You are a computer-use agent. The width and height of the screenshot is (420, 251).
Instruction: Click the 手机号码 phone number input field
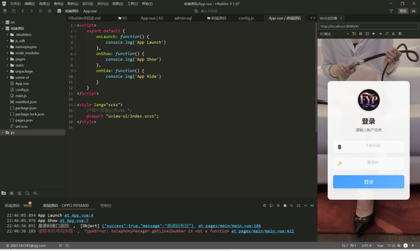pyautogui.click(x=369, y=147)
